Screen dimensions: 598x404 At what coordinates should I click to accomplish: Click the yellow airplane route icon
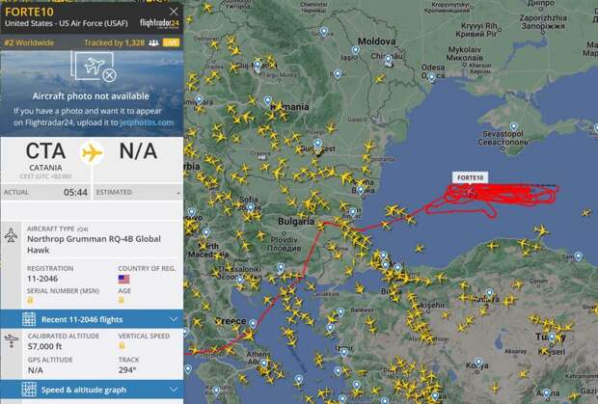click(92, 153)
